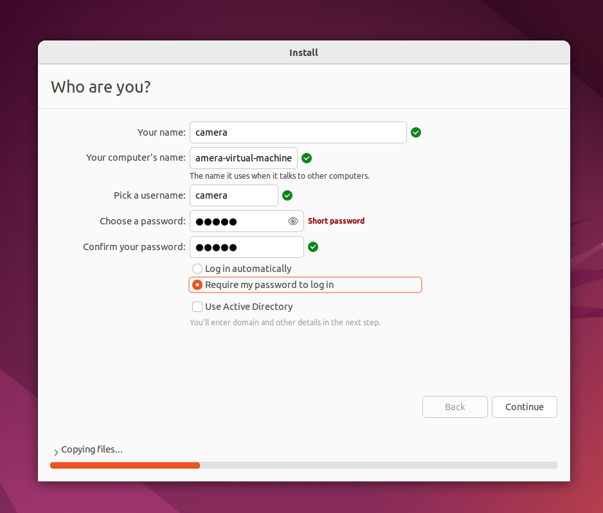
Task: Choose Require my password to log in
Action: pos(197,285)
